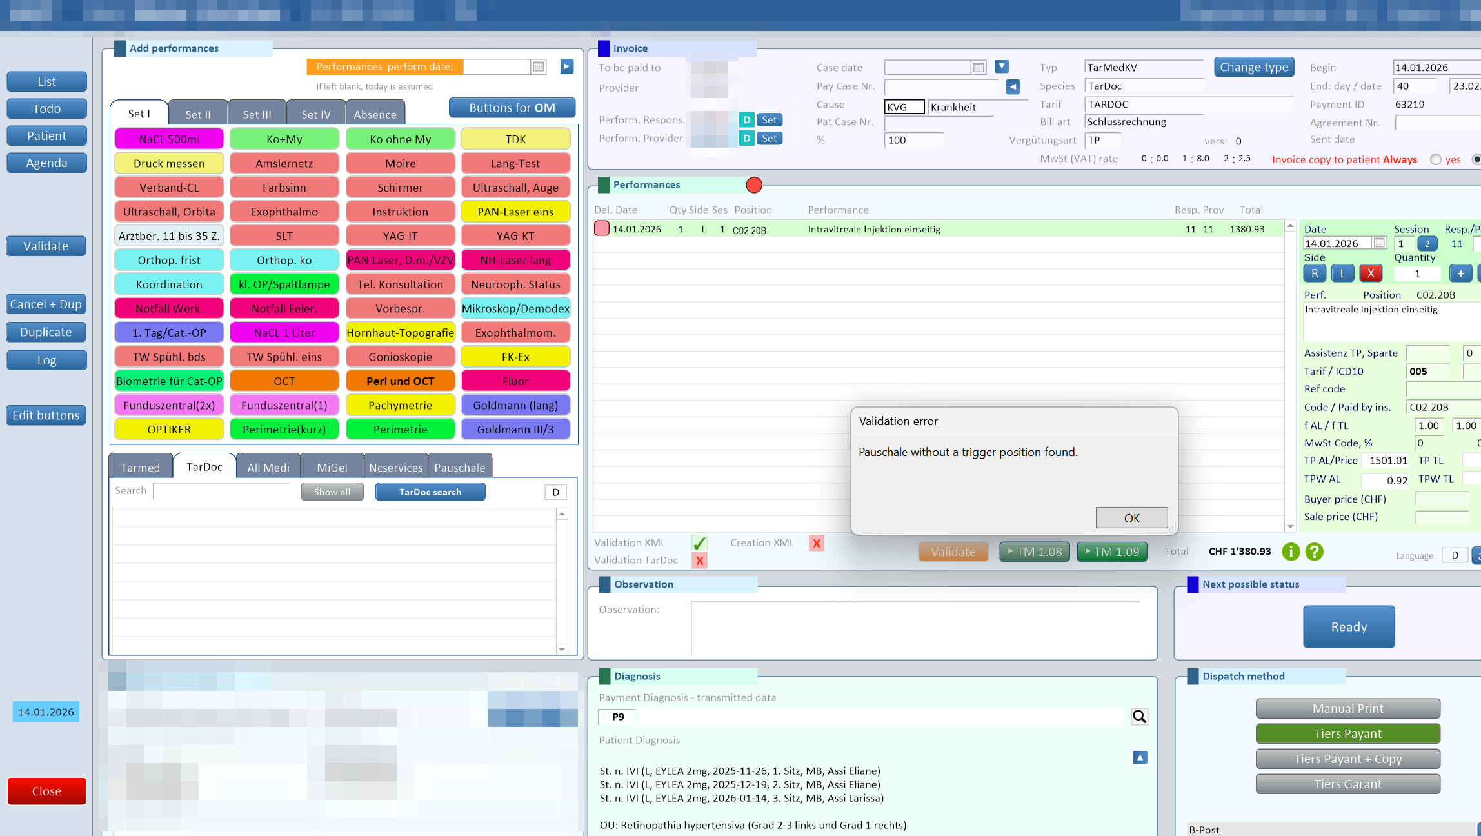1481x836 pixels.
Task: Switch to the Set III tab
Action: coord(257,114)
